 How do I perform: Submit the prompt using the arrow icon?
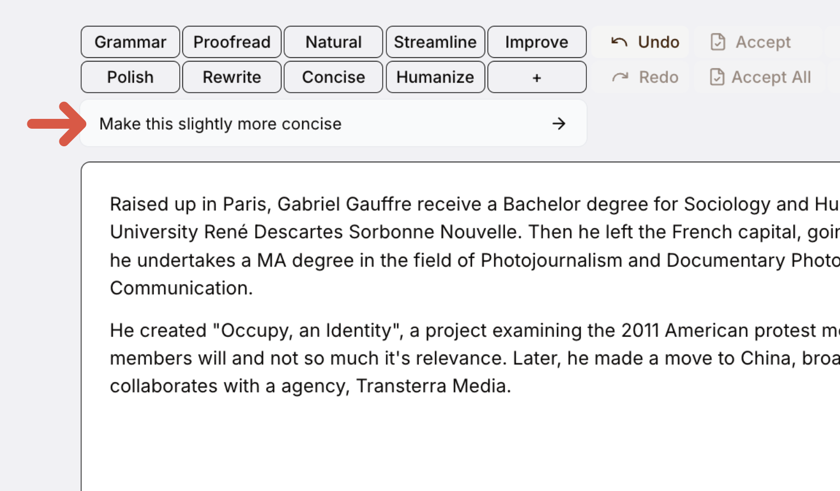tap(558, 124)
